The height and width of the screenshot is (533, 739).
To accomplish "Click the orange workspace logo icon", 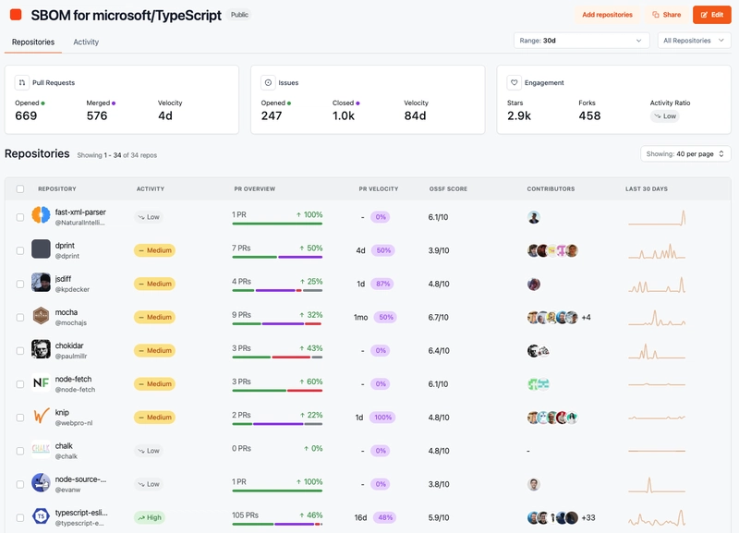I will click(x=16, y=15).
